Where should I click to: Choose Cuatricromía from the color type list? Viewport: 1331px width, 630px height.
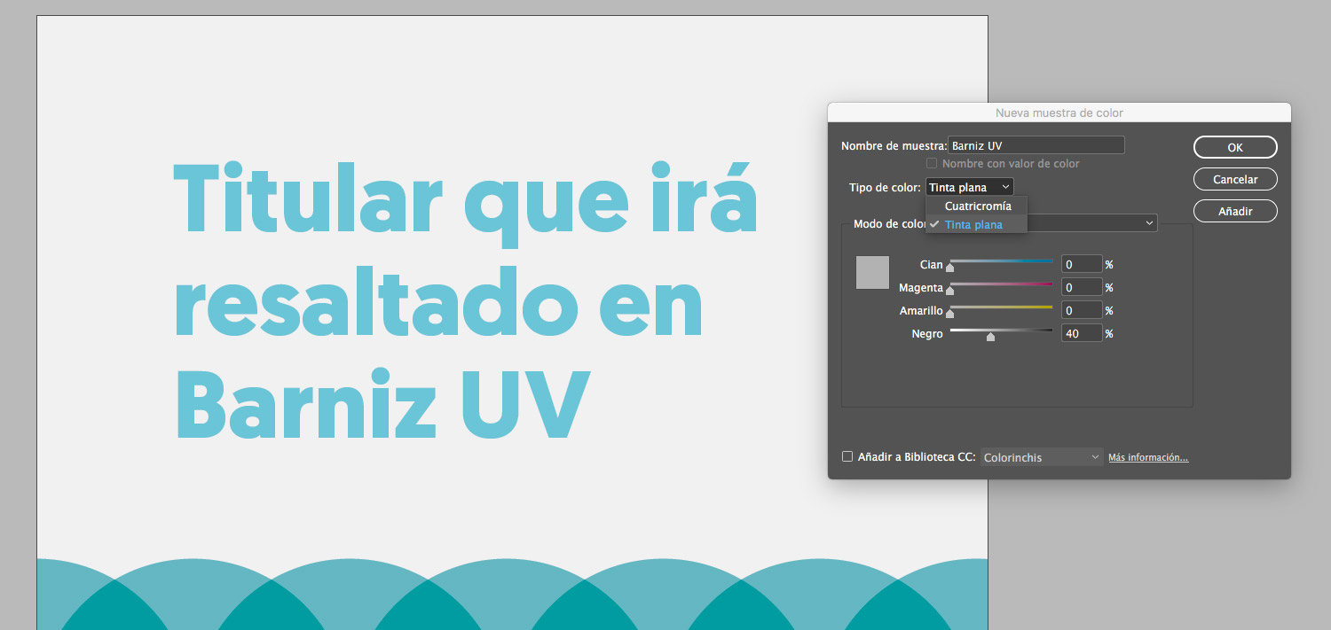click(x=978, y=206)
